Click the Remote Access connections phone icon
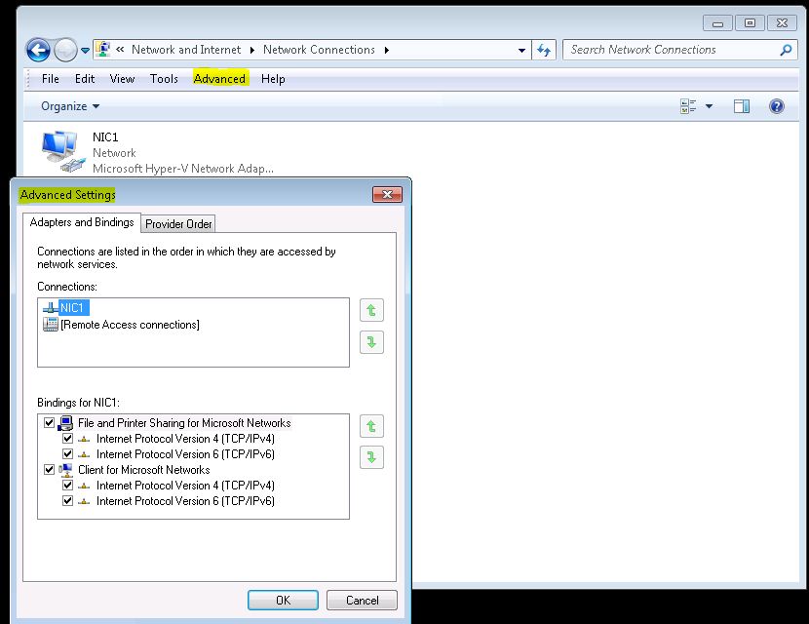 (51, 325)
